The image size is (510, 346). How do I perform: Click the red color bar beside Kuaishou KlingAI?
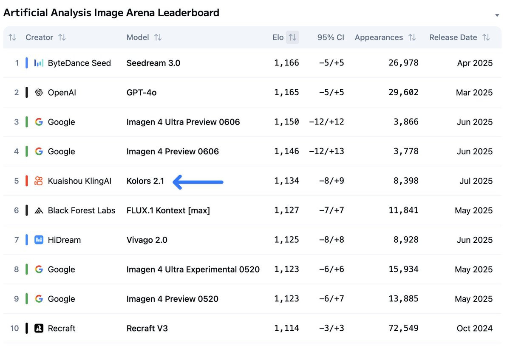pyautogui.click(x=27, y=181)
